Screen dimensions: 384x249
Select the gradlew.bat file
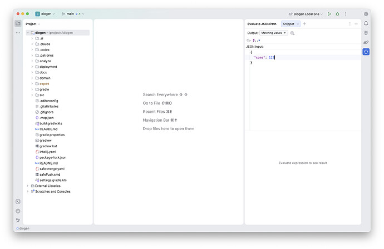click(x=48, y=146)
